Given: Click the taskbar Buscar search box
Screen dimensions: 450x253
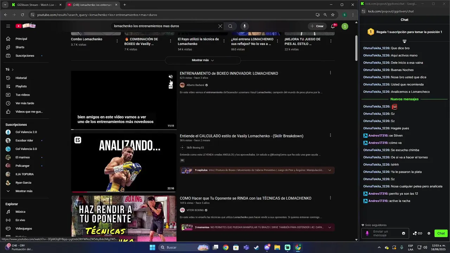Looking at the screenshot, I should (x=184, y=247).
